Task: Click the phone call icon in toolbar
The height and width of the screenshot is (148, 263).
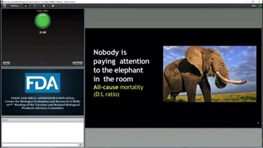Action: [35, 6]
